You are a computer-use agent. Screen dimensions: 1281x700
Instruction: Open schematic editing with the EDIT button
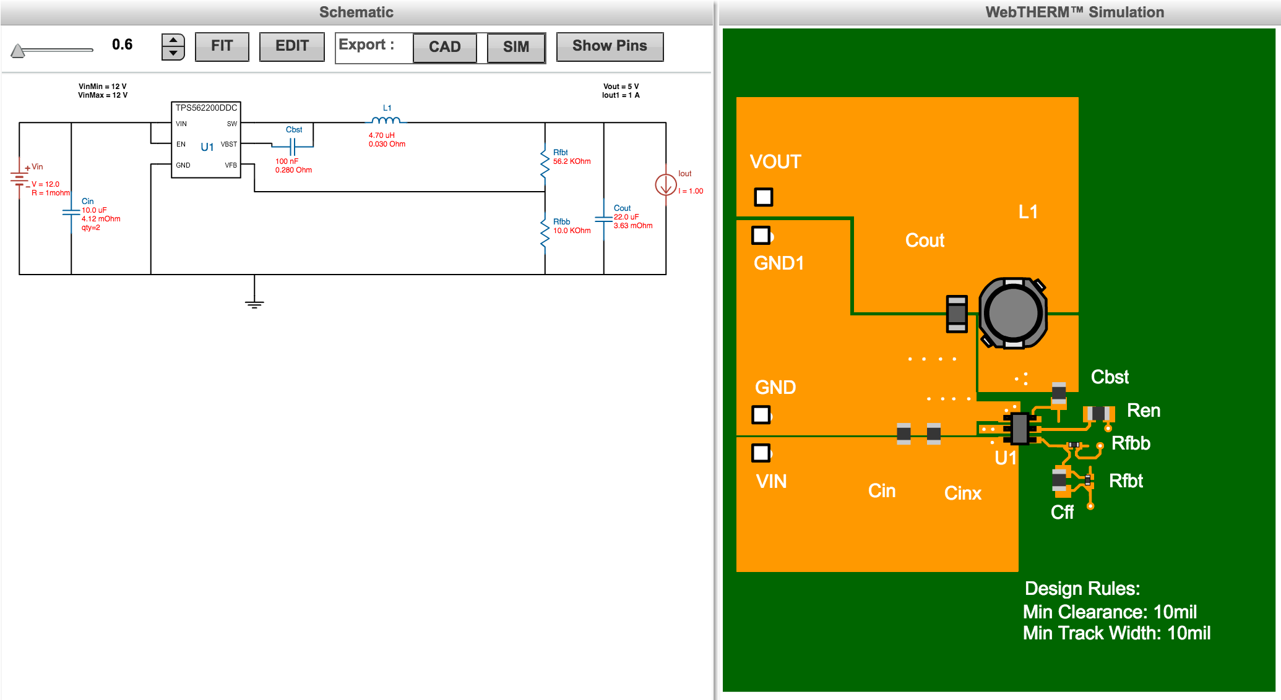[x=291, y=46]
